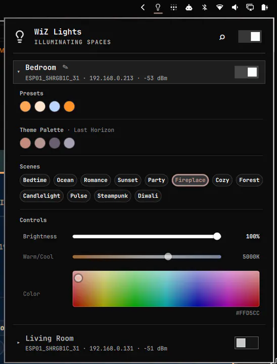
Task: Turn off the Bedroom light switch
Action: 246,72
